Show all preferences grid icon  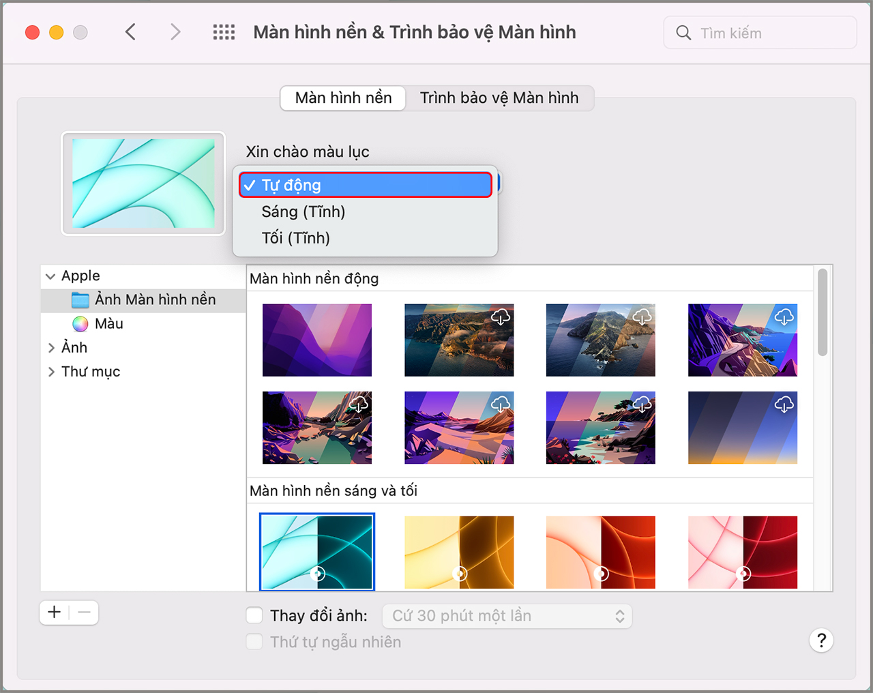224,32
